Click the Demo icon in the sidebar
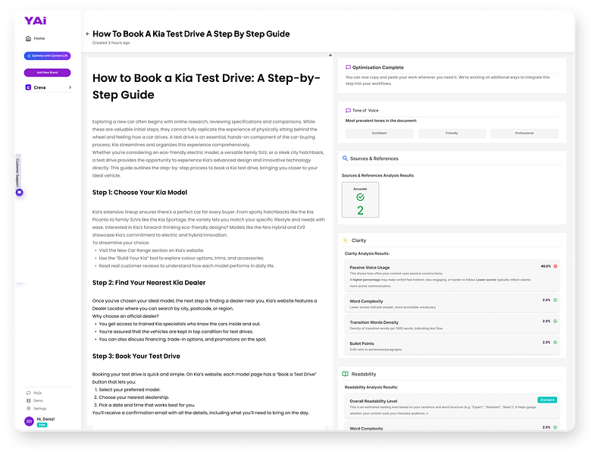This screenshot has height=455, width=595. [x=29, y=400]
